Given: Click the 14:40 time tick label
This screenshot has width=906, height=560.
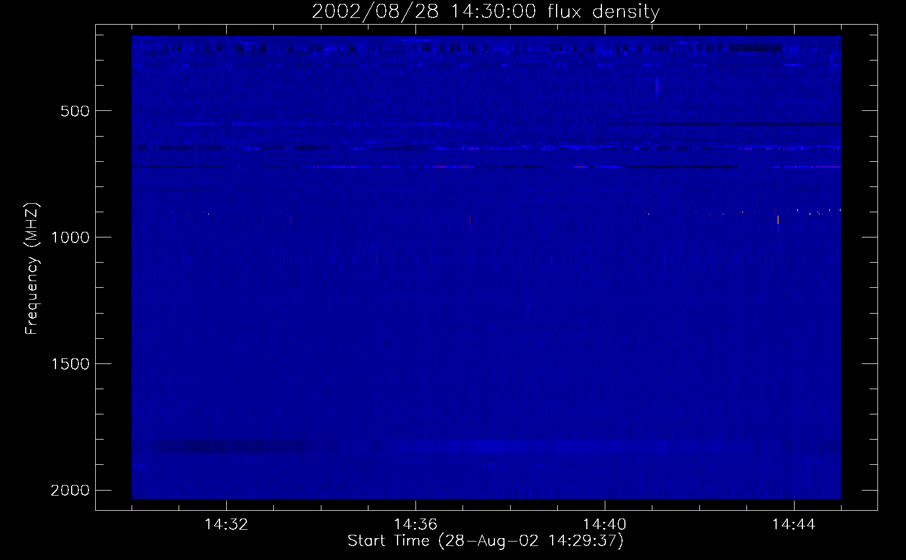Looking at the screenshot, I should (605, 525).
